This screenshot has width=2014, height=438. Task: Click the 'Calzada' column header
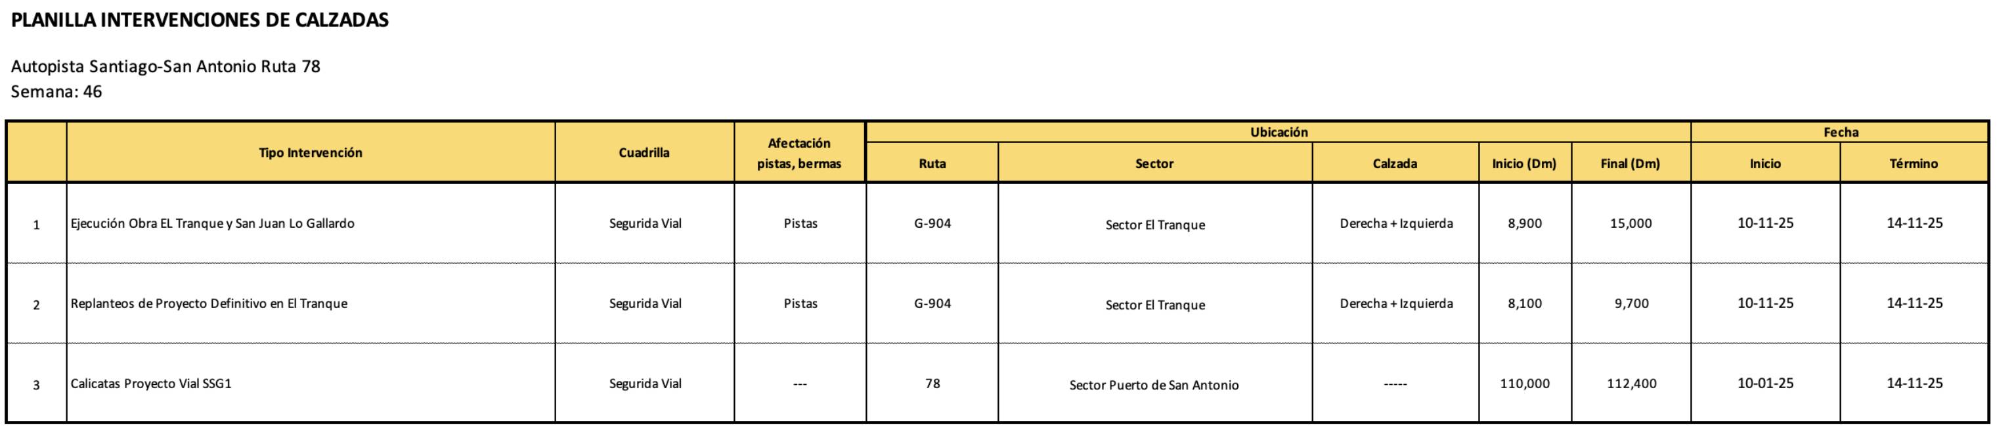point(1395,164)
